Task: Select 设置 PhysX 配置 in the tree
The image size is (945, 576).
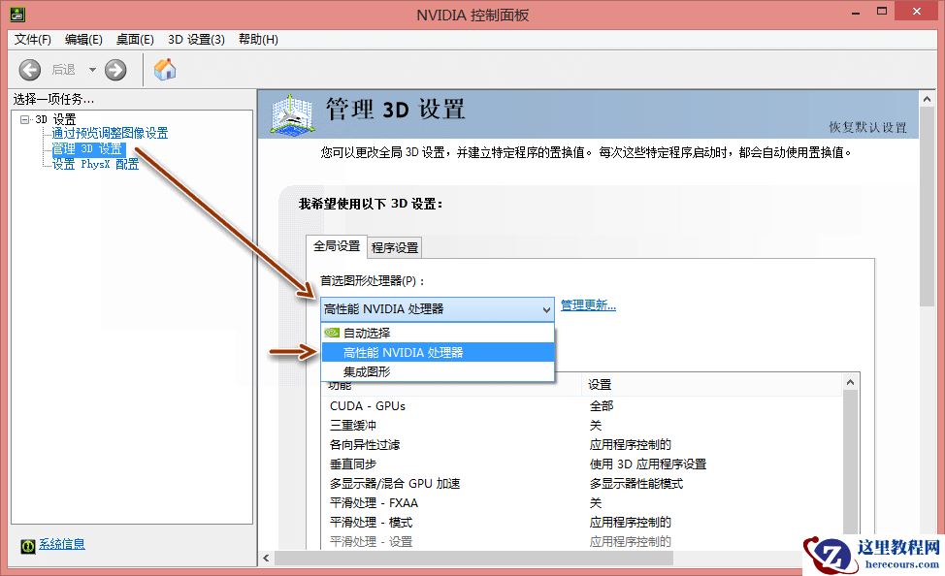Action: 95,164
